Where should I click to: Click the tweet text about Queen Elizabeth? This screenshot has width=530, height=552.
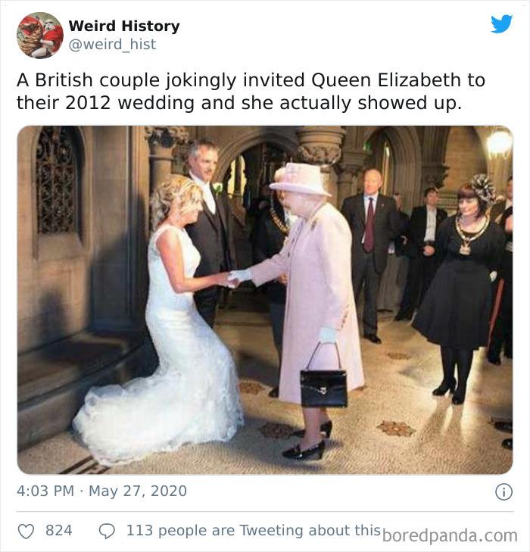click(x=251, y=91)
